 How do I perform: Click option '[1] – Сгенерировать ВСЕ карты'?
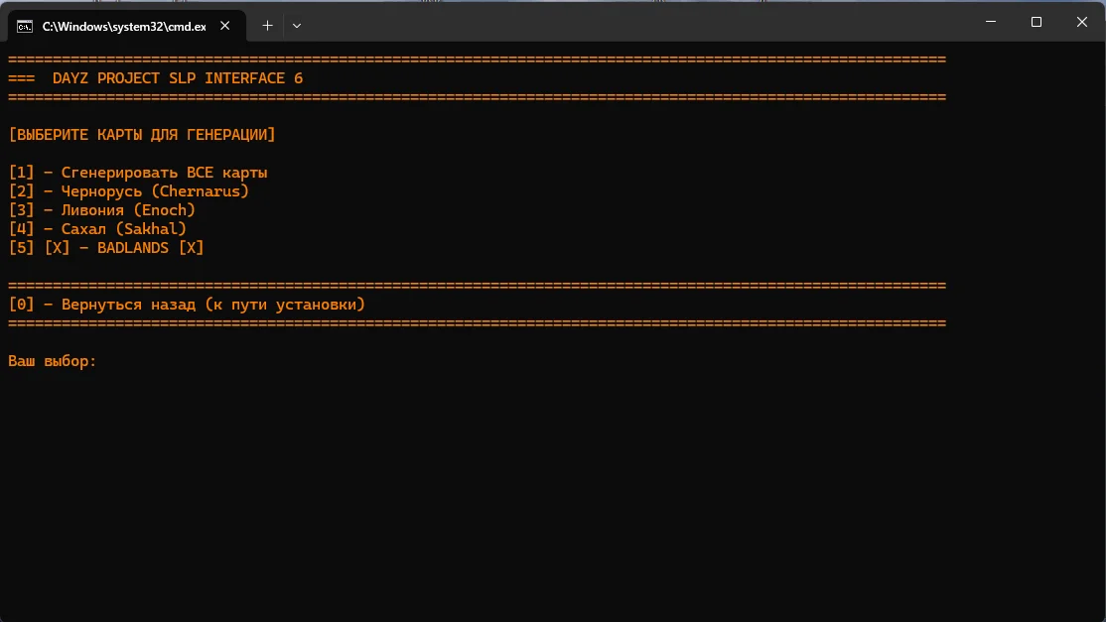click(138, 173)
